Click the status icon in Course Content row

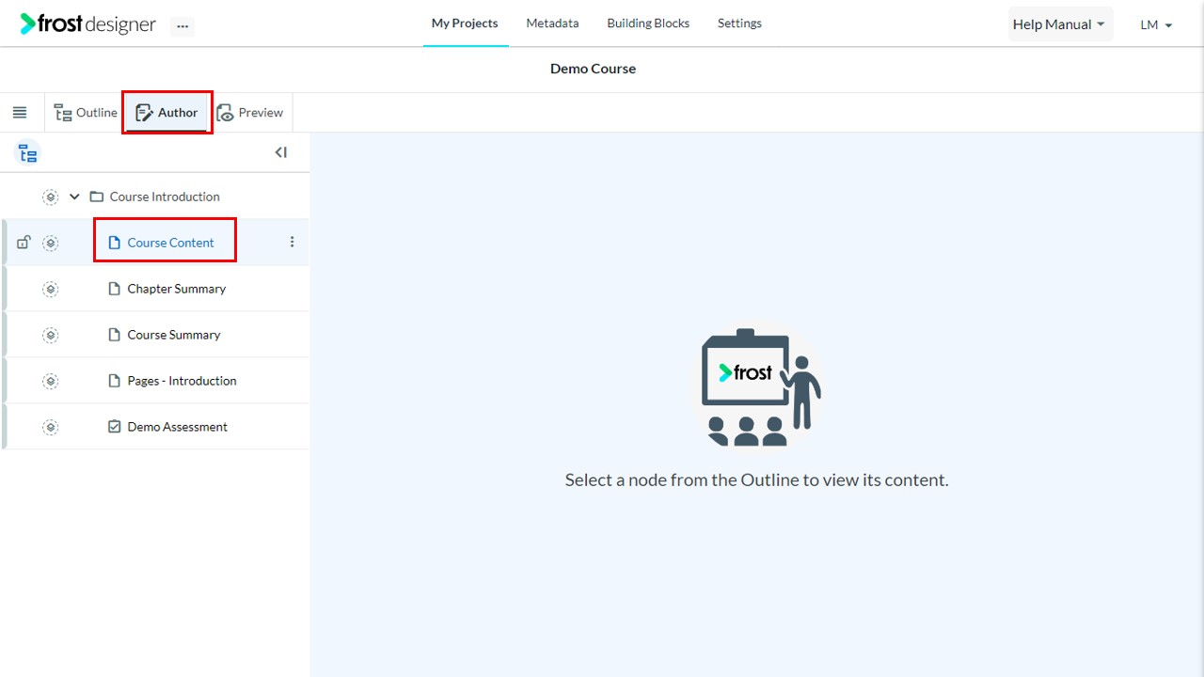pos(51,244)
